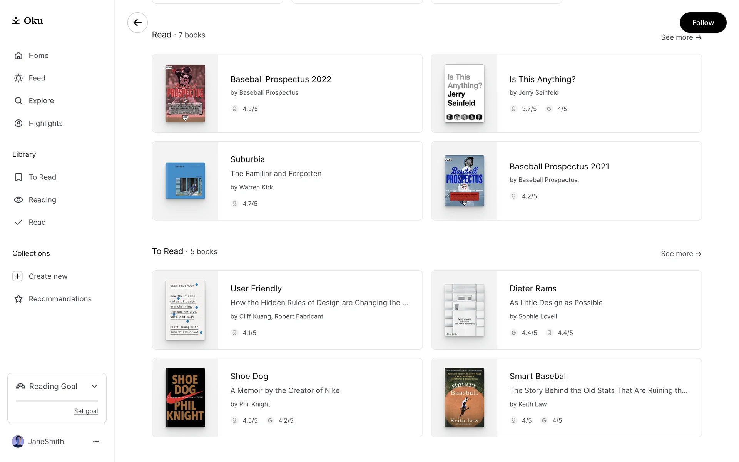Viewport: 739px width, 462px height.
Task: Open Highlights in the sidebar
Action: [x=45, y=123]
